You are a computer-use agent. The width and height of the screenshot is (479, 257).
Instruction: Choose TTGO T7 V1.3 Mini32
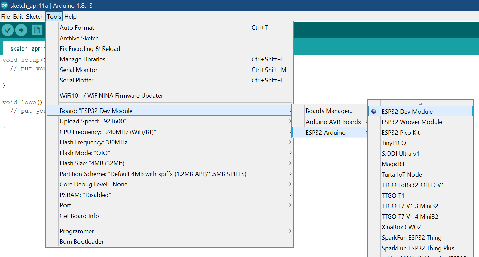coord(420,206)
